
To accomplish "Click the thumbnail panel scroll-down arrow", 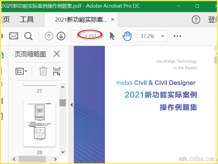I will point(63,152).
